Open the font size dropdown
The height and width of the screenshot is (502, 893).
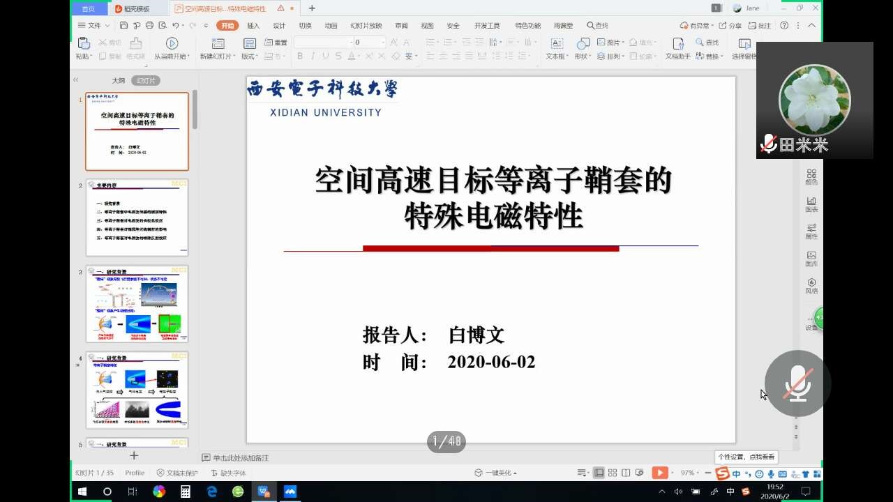point(382,43)
